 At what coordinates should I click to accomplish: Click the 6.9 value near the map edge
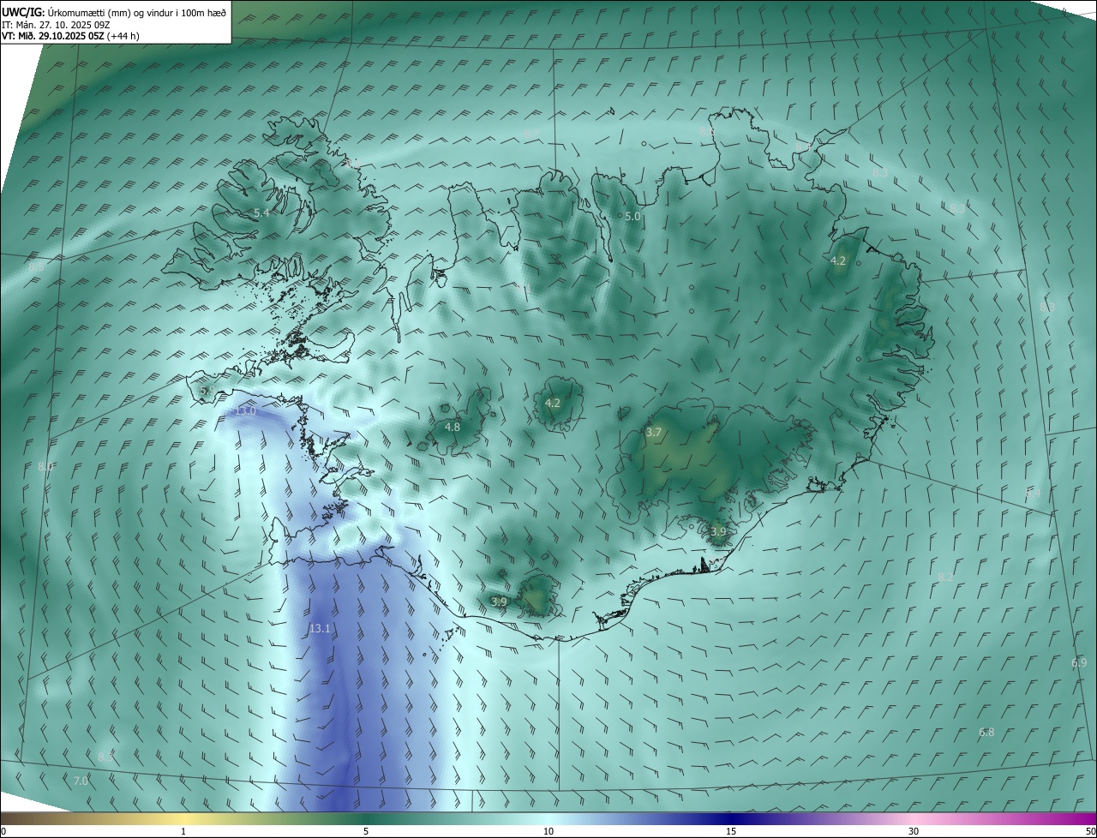tap(1079, 663)
